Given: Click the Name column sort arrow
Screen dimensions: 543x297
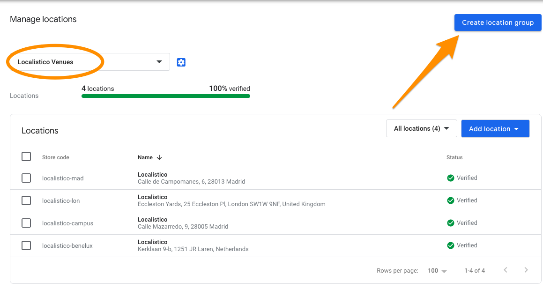Looking at the screenshot, I should tap(159, 157).
